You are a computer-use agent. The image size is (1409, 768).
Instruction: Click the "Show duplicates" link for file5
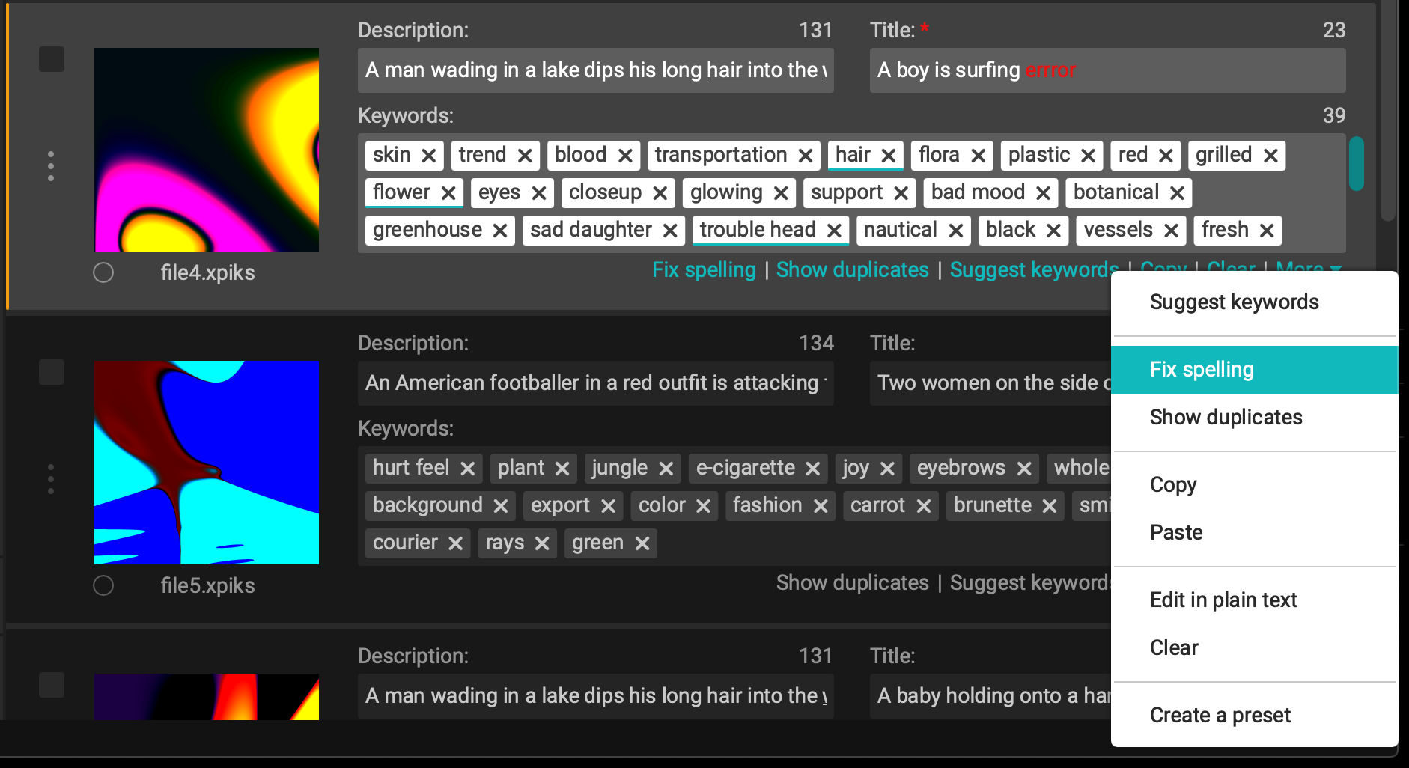click(853, 582)
